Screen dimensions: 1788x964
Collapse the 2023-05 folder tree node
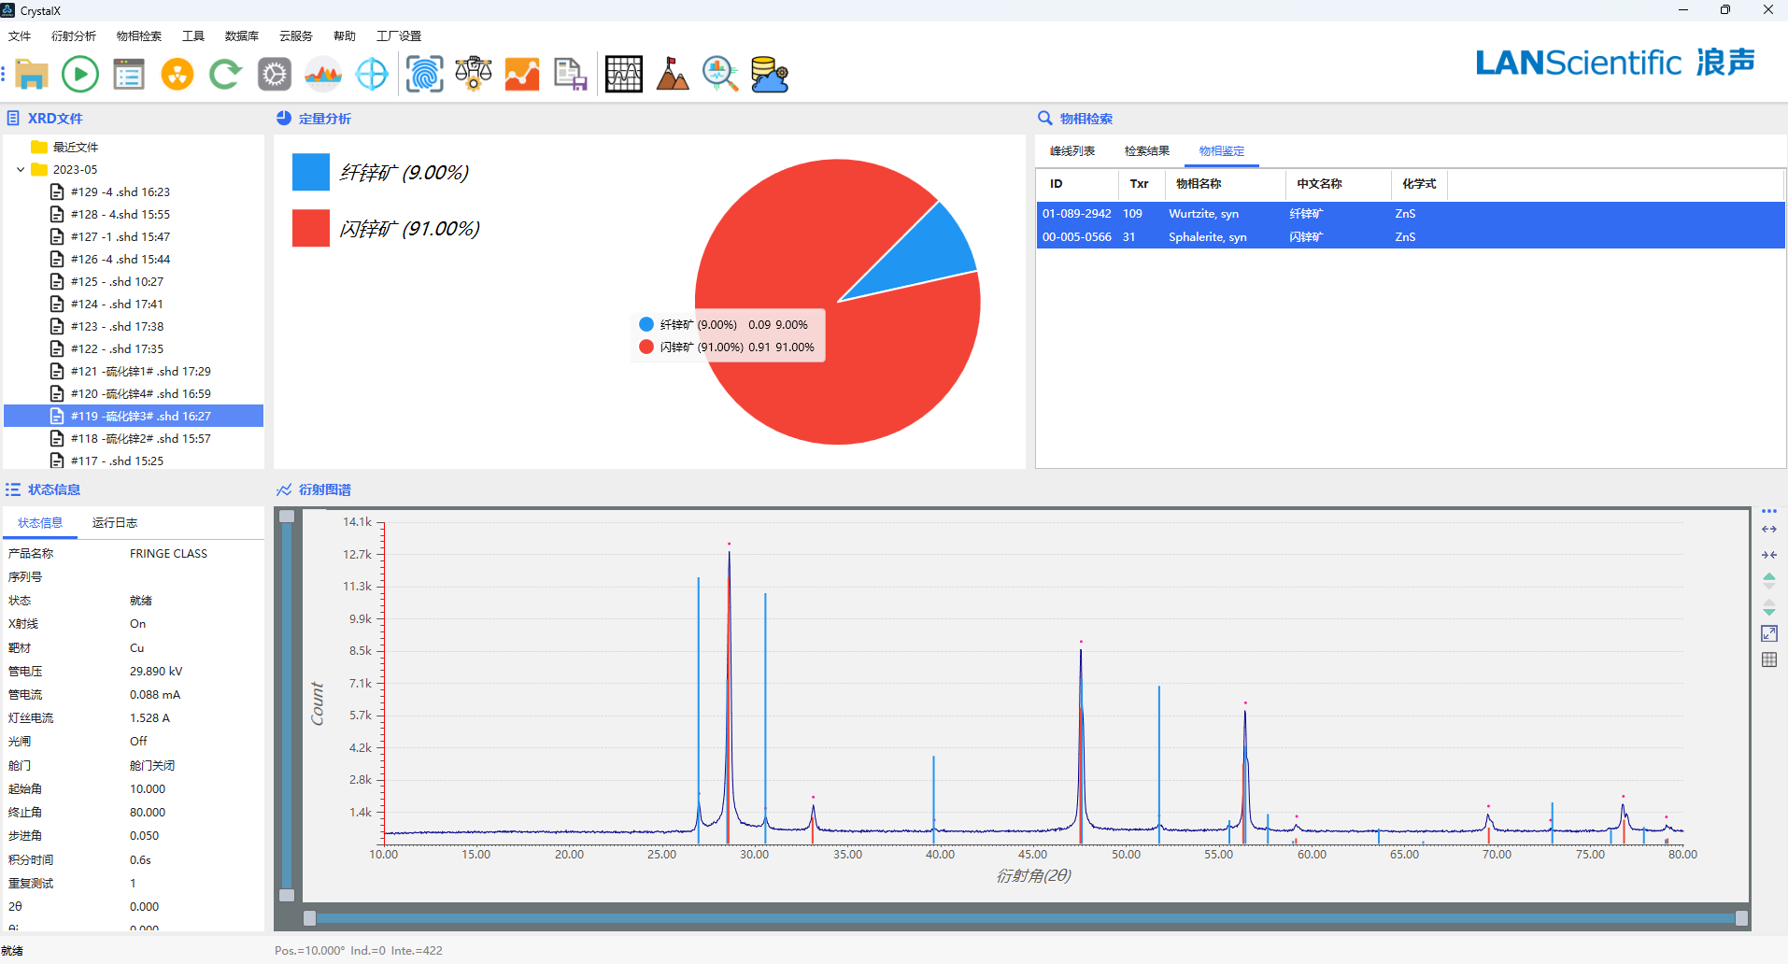click(21, 170)
